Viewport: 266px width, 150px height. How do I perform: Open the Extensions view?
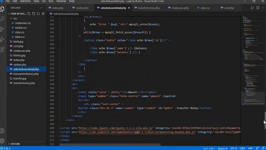[2, 50]
